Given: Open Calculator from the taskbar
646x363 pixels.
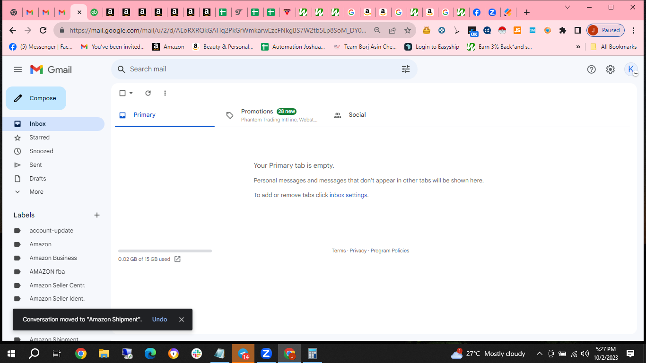Looking at the screenshot, I should click(x=312, y=354).
